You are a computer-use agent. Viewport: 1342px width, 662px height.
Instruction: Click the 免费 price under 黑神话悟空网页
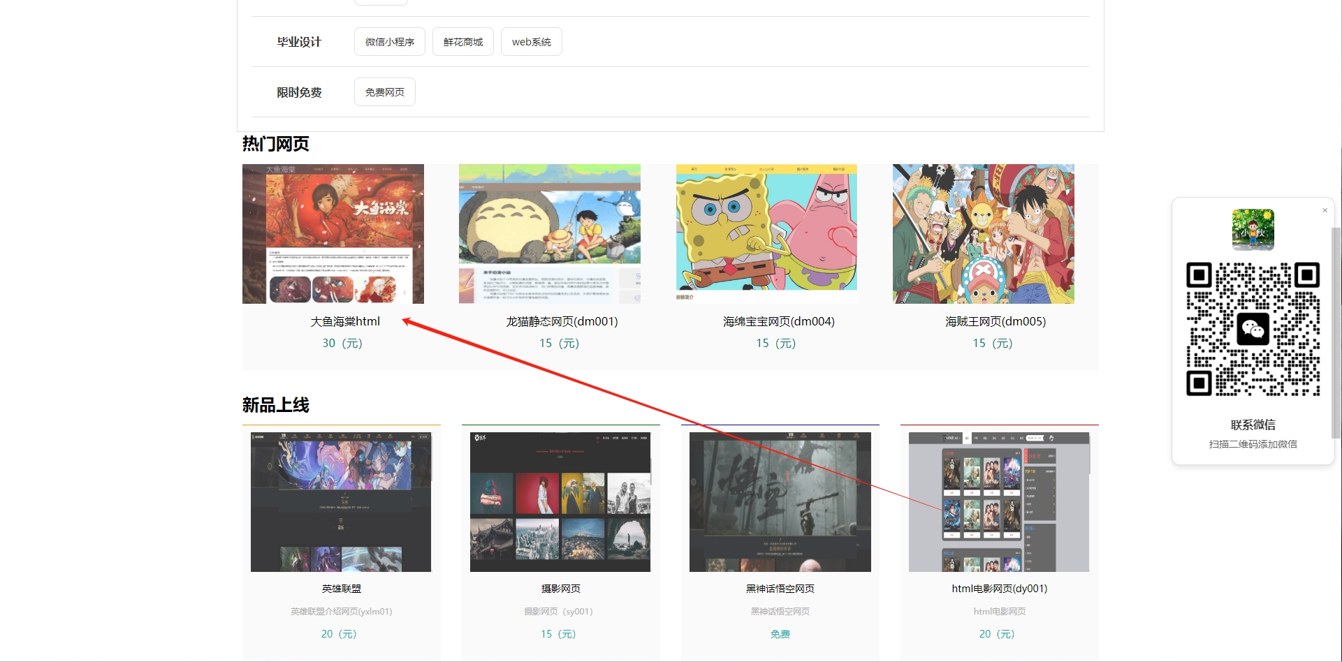(780, 634)
